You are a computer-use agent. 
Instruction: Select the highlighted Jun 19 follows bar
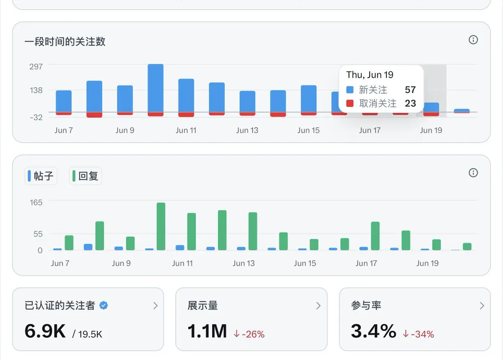pos(431,107)
